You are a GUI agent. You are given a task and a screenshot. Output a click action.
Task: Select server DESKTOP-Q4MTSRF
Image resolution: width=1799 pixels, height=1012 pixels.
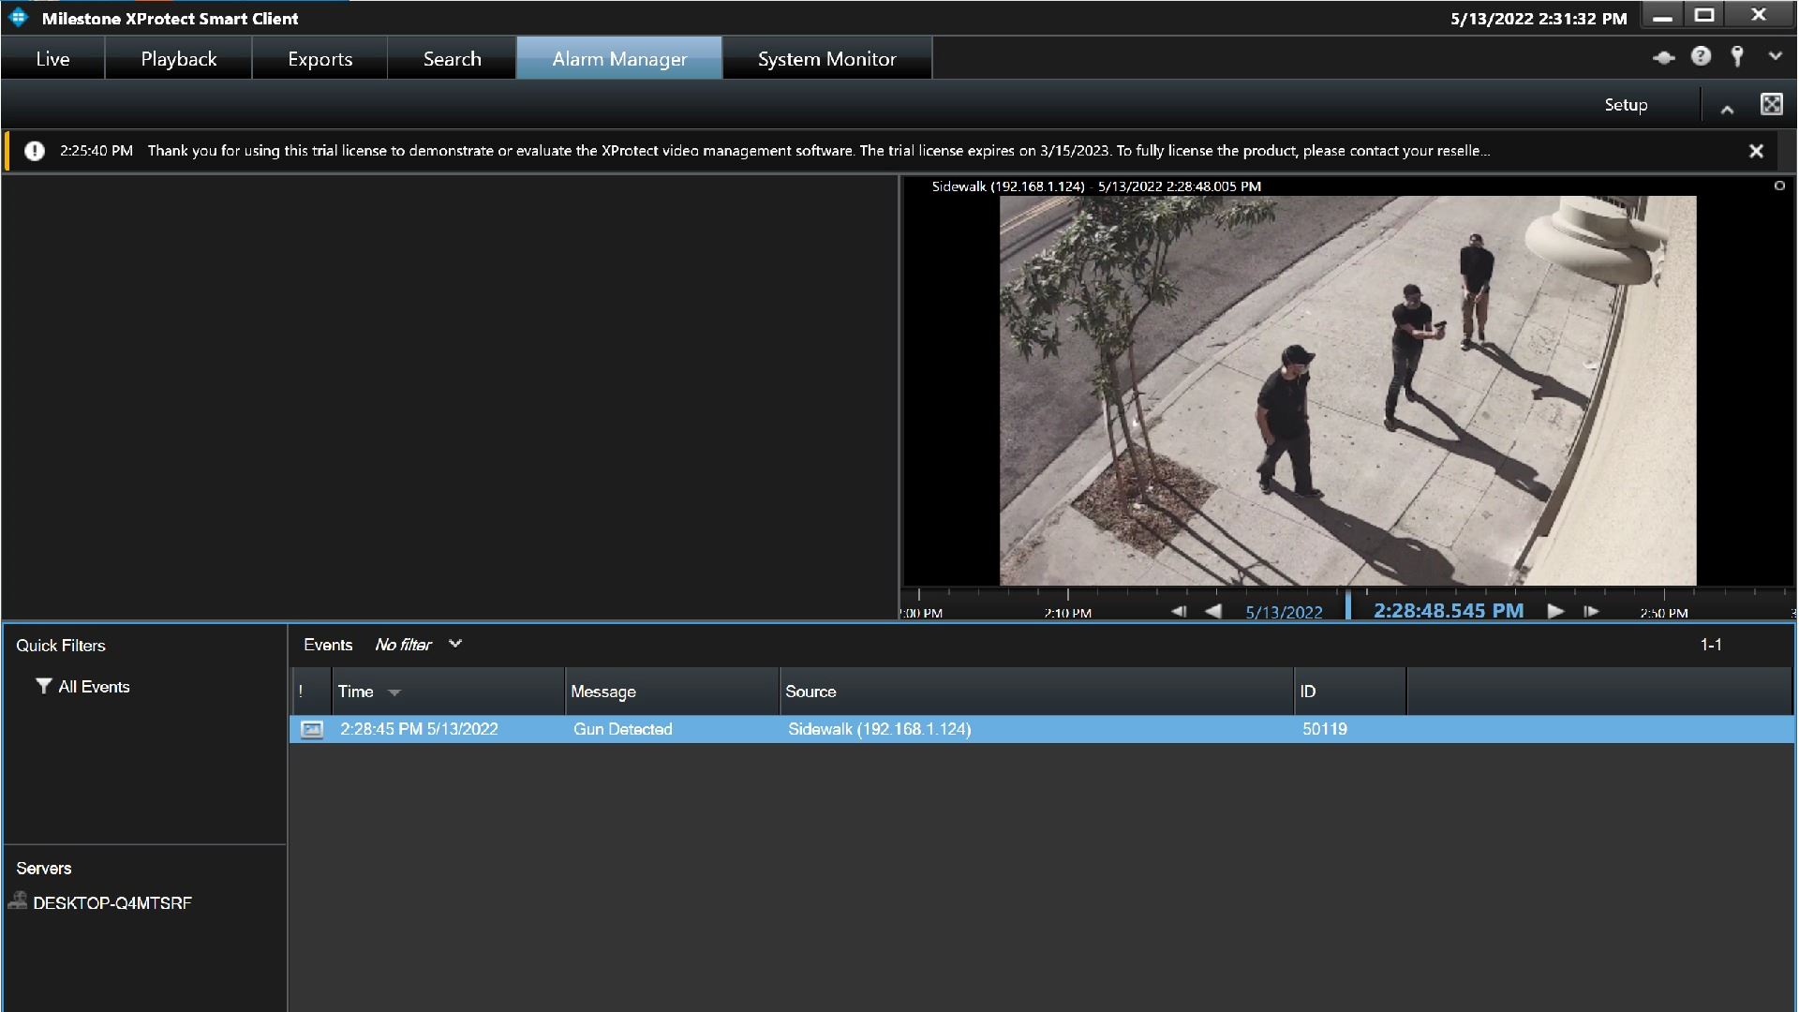(112, 903)
